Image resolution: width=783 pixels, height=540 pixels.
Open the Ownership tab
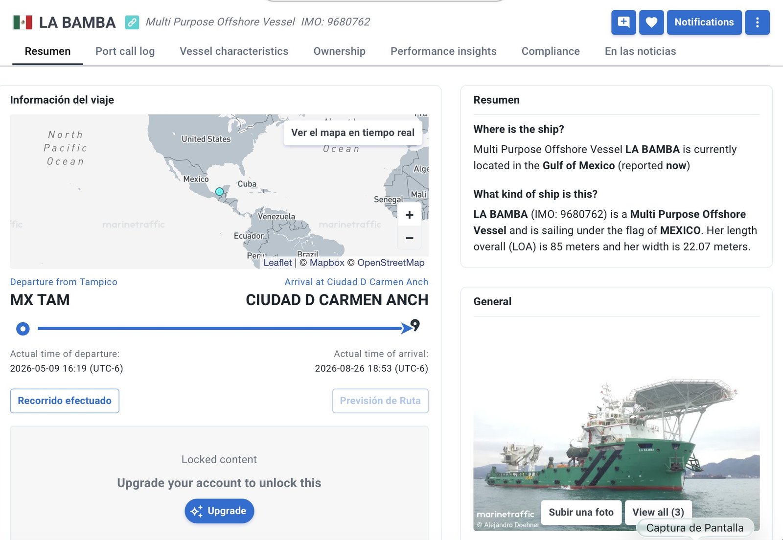pos(339,51)
